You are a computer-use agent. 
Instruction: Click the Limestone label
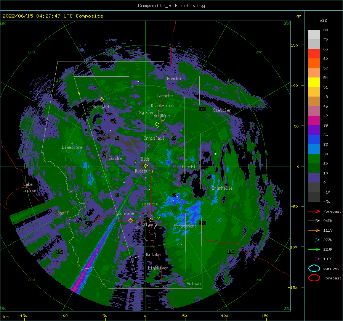point(72,147)
